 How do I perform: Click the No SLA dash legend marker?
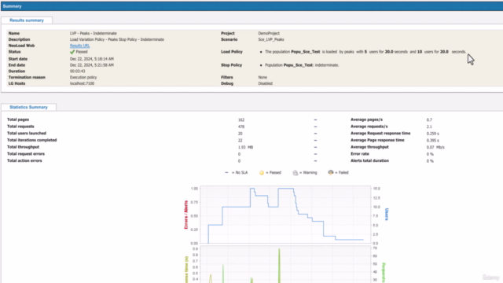(x=226, y=173)
